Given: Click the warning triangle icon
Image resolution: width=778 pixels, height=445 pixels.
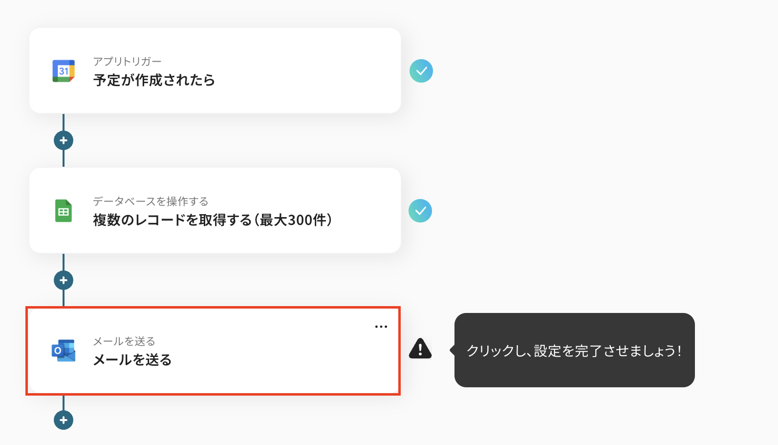Looking at the screenshot, I should click(420, 349).
